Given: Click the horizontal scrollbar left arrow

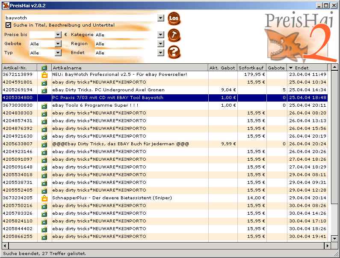Looking at the screenshot, I should [5, 246].
